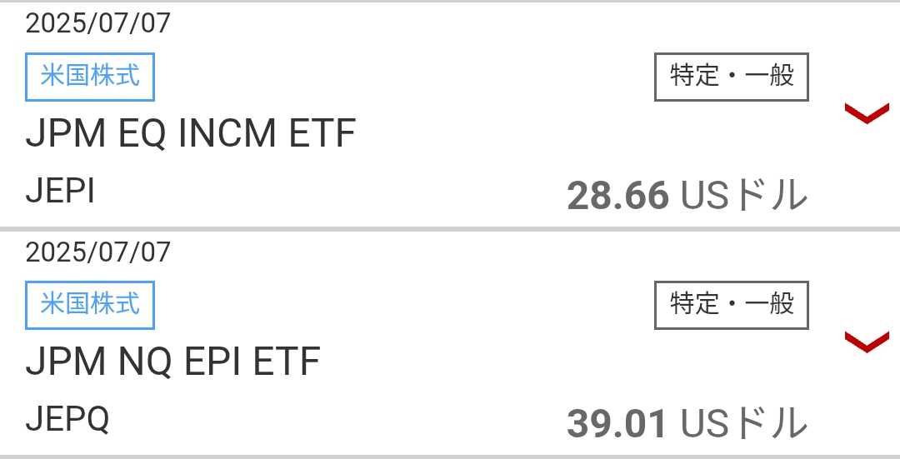Click the 28.66 amount value
Image resolution: width=900 pixels, height=459 pixels.
pos(617,197)
